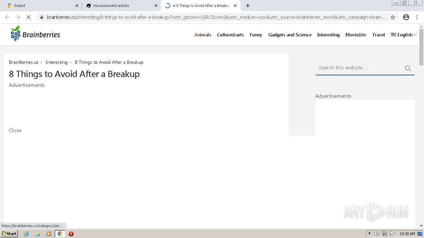Open the Start menu
424x238 pixels.
click(x=9, y=234)
